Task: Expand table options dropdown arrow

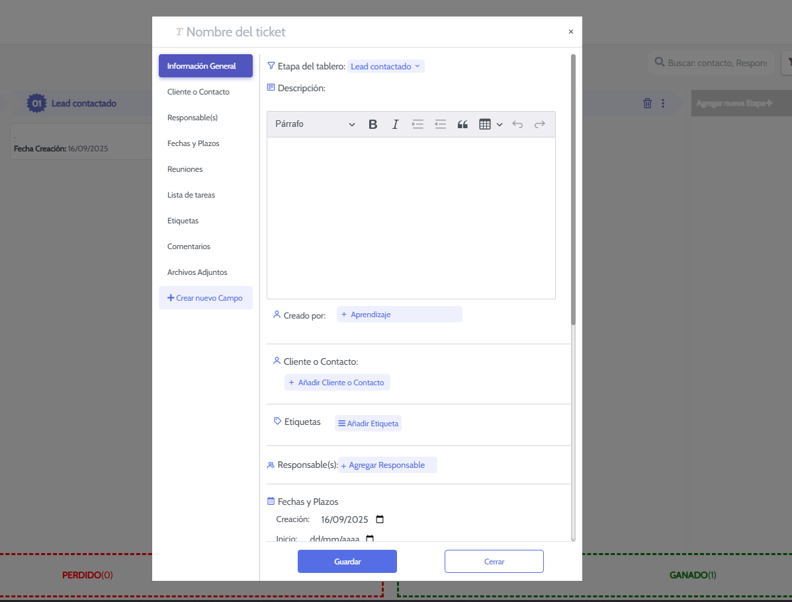Action: [500, 124]
